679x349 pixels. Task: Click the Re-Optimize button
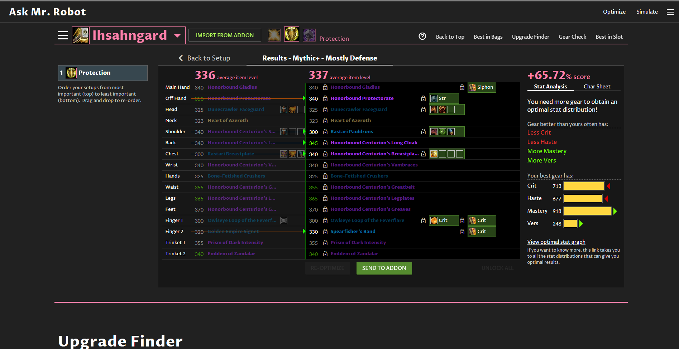click(x=327, y=268)
